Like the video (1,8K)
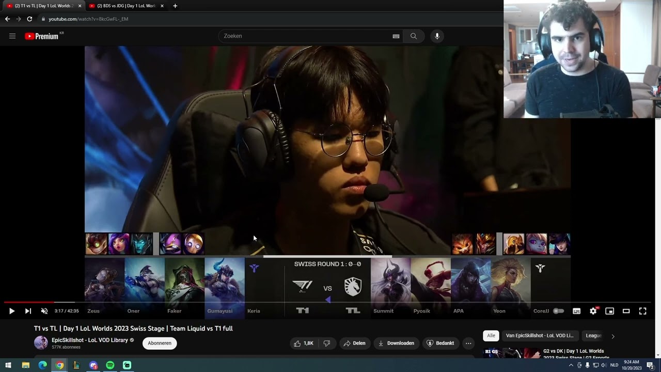 click(304, 343)
